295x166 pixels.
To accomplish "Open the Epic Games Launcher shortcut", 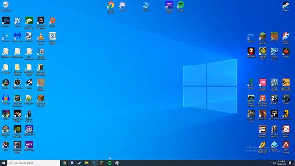I will point(41,23).
